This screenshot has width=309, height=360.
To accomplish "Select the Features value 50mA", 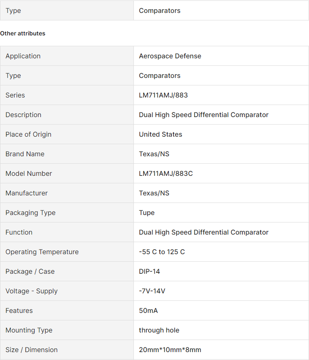I will pyautogui.click(x=148, y=311).
